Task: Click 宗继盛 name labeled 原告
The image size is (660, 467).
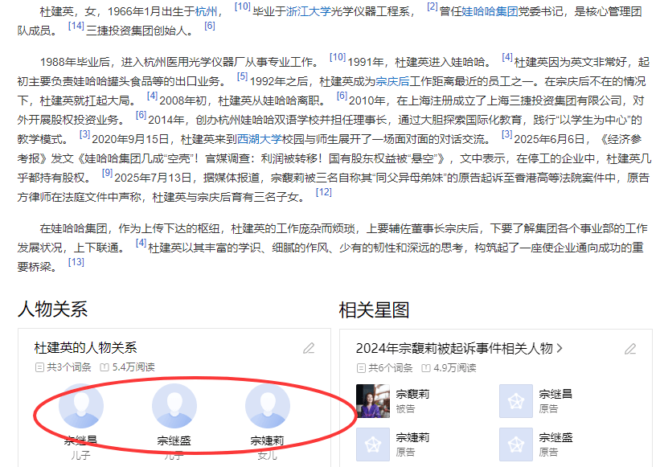Action: [555, 438]
